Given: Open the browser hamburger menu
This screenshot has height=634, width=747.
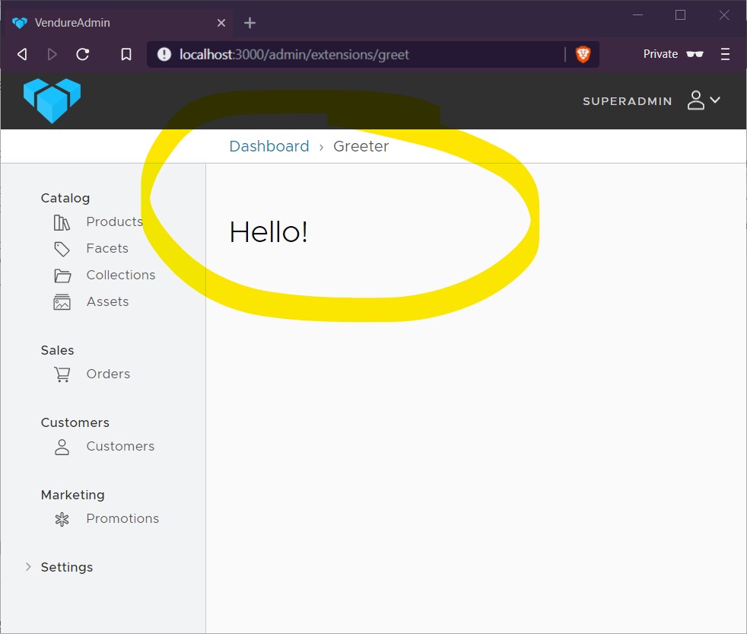Looking at the screenshot, I should (725, 54).
